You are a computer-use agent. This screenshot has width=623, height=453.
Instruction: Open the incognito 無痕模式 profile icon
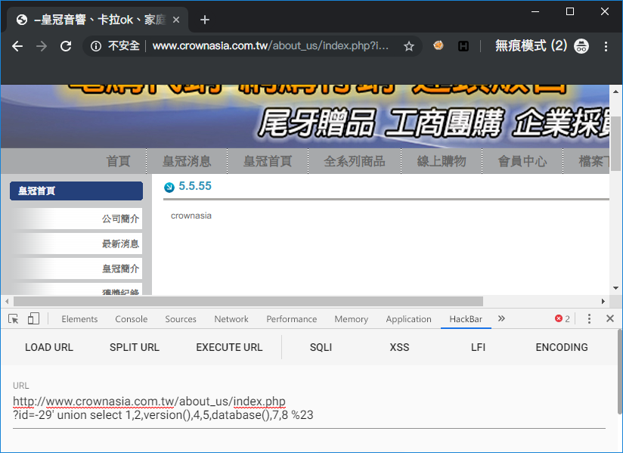581,46
